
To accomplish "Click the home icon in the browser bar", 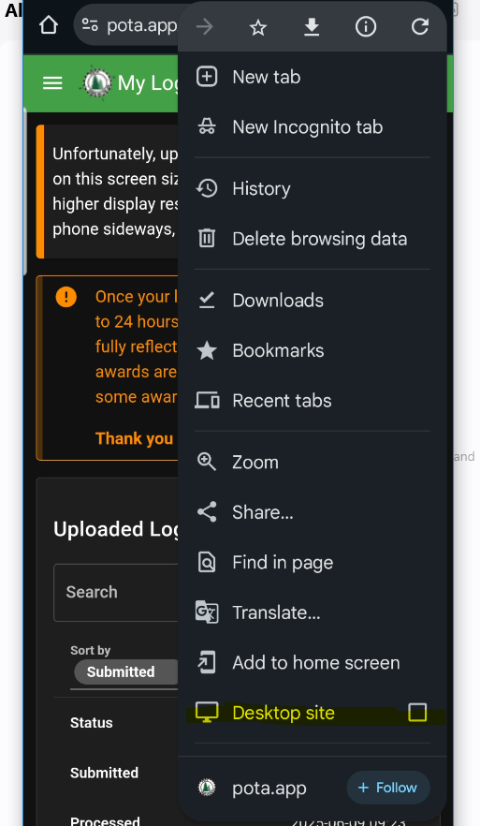I will pos(49,24).
